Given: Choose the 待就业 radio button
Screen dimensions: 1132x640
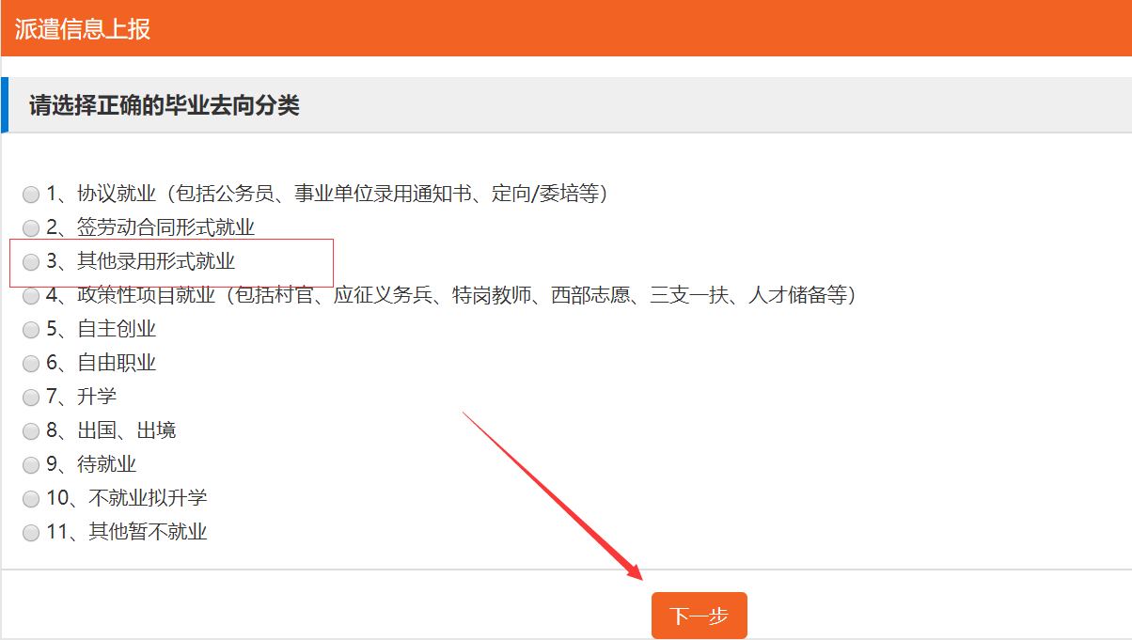Looking at the screenshot, I should tap(31, 465).
